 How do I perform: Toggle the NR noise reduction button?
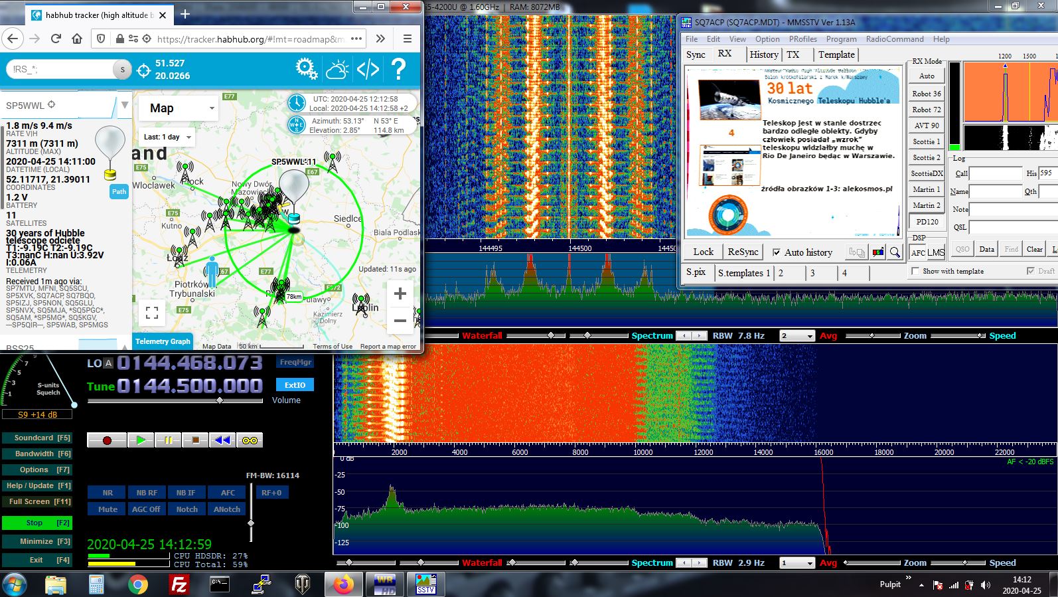[x=108, y=493]
